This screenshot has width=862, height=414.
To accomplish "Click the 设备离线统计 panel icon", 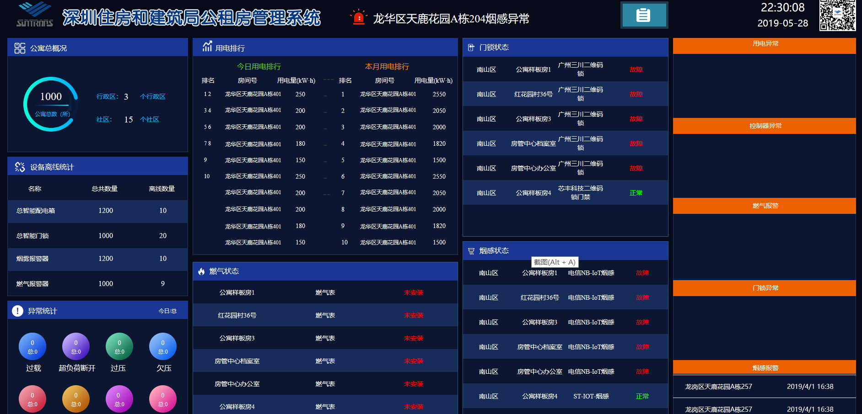I will click(20, 167).
